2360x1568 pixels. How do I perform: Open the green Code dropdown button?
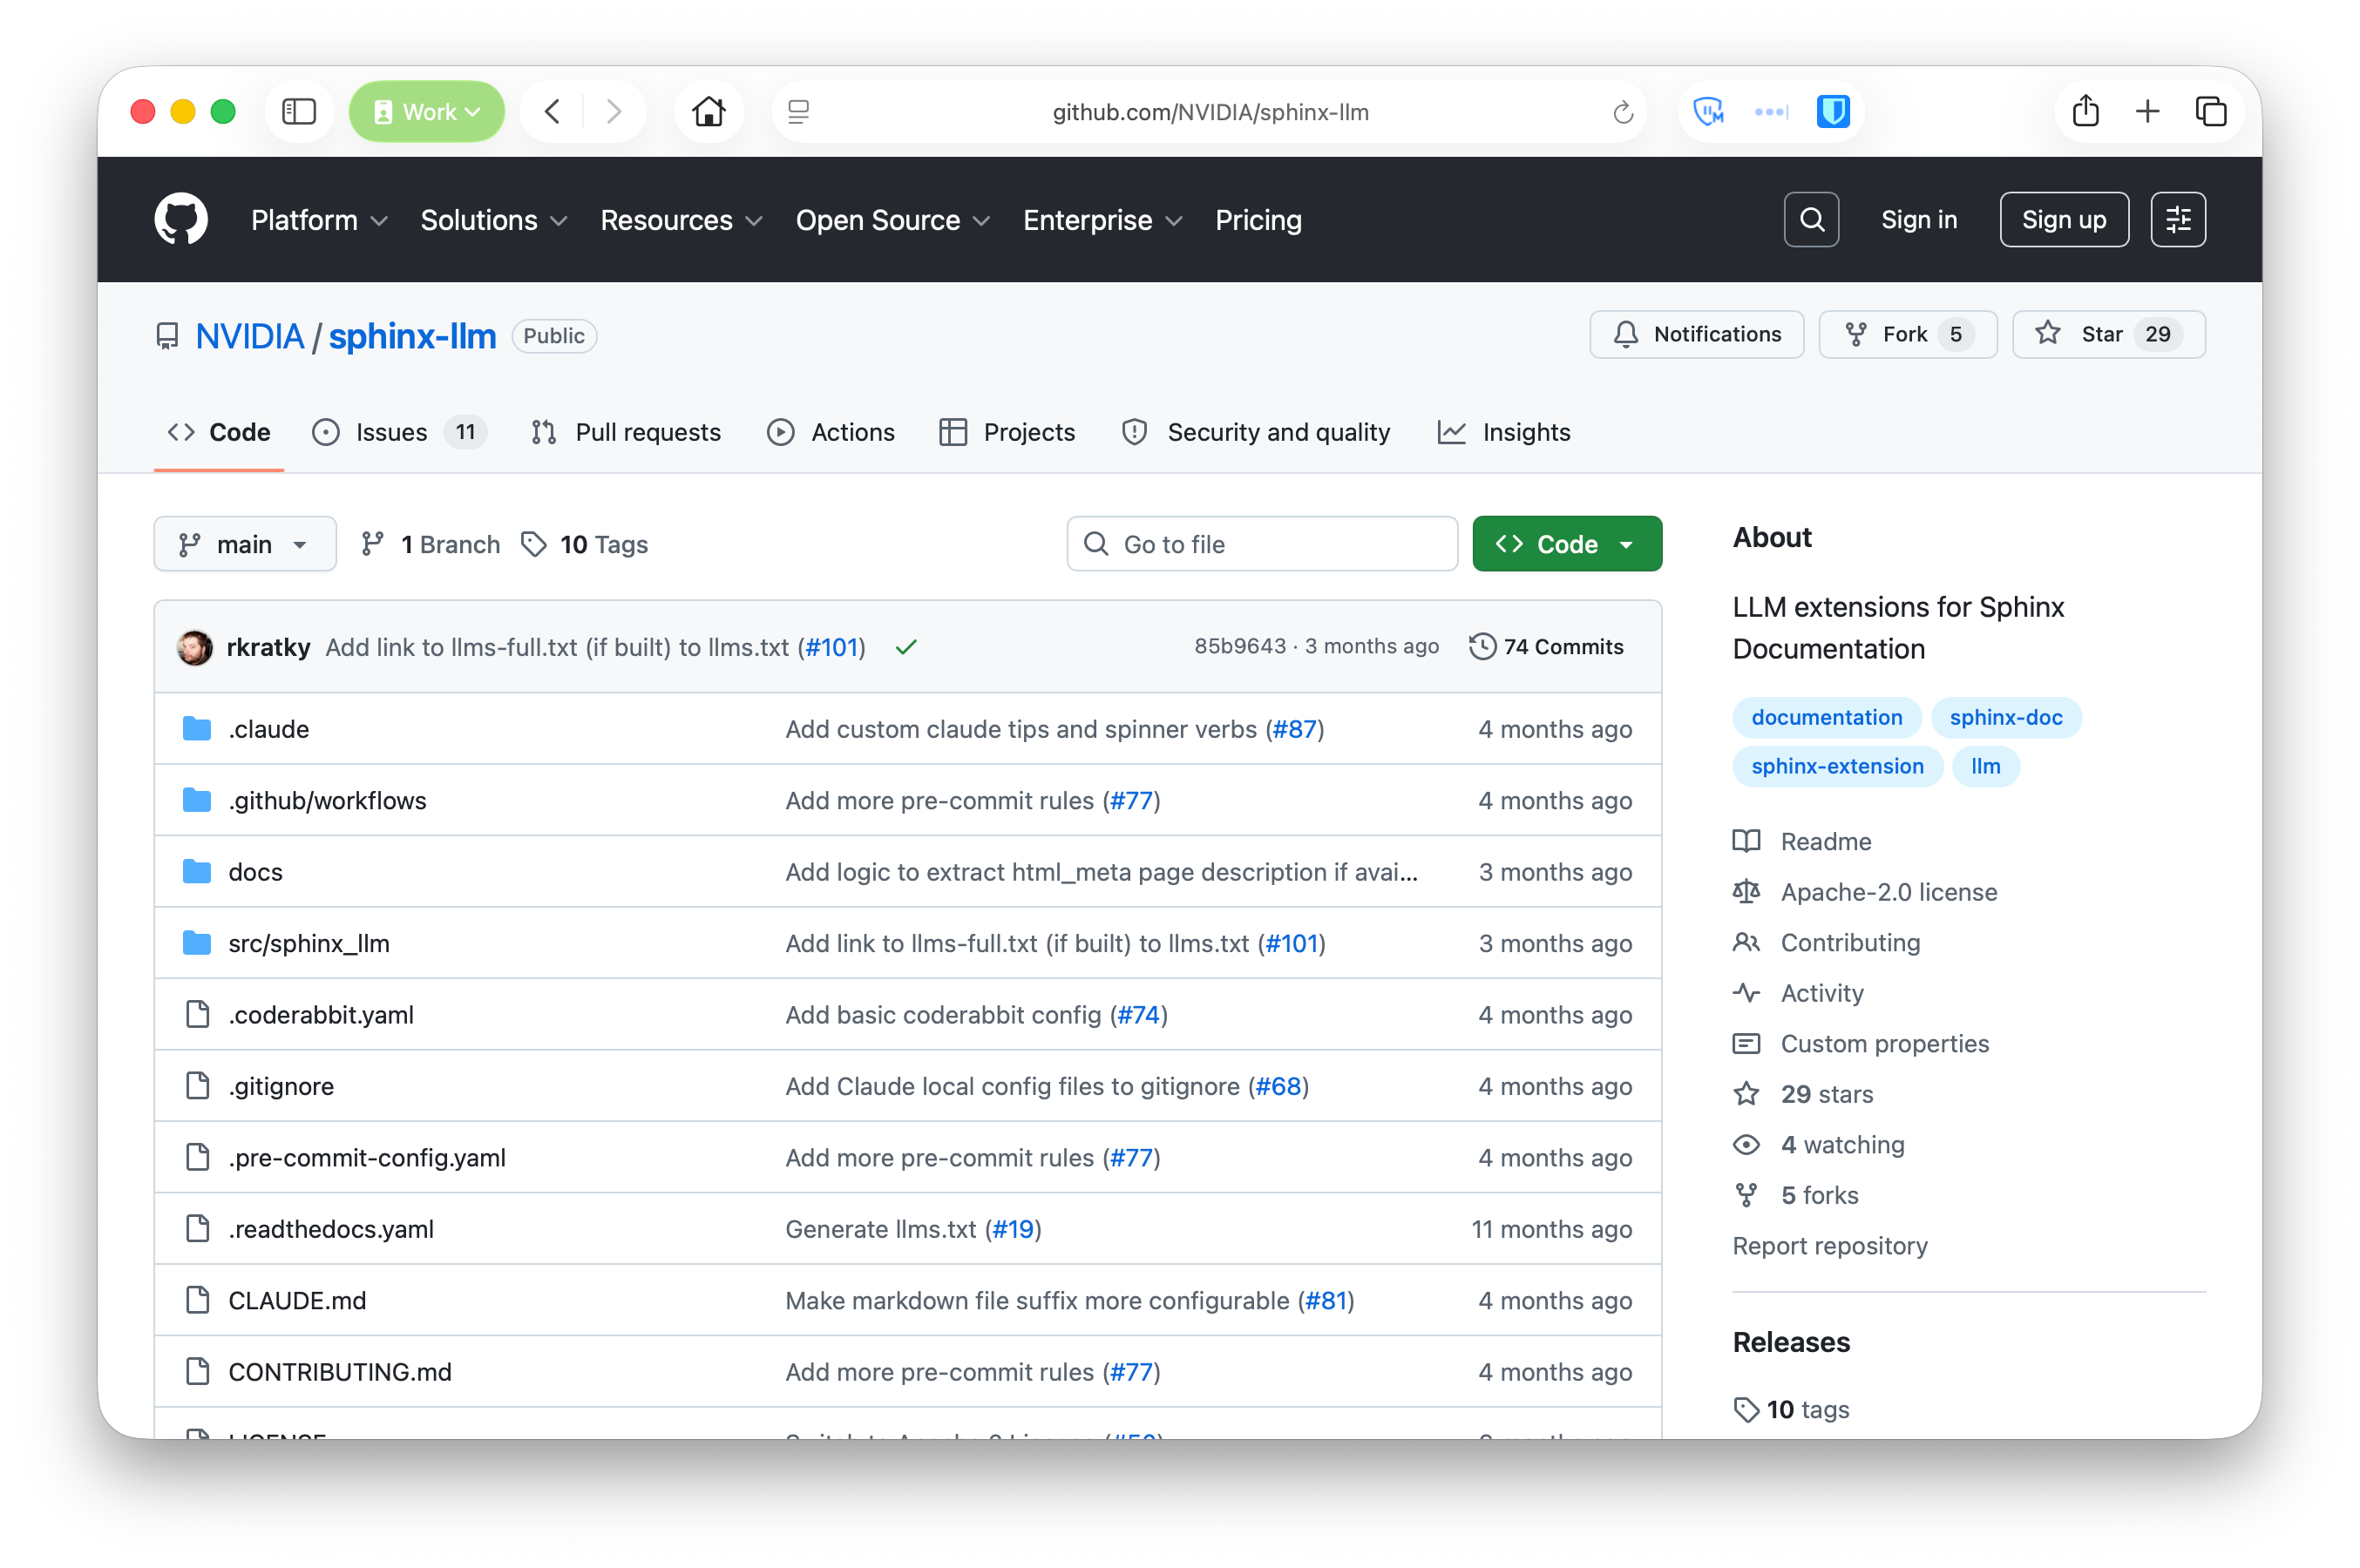click(x=1567, y=544)
